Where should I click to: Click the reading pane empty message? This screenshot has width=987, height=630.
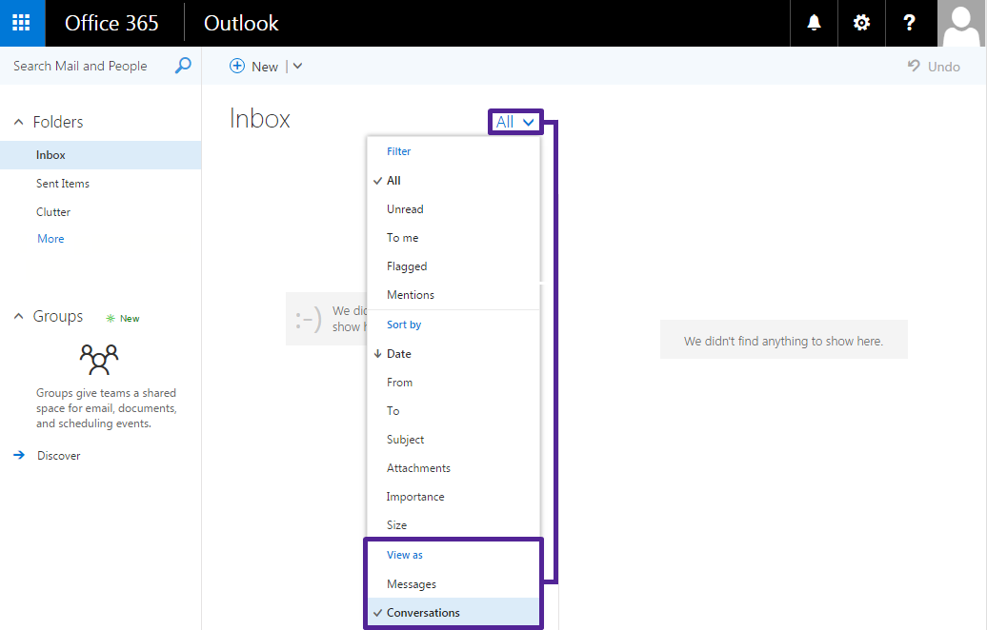point(784,341)
